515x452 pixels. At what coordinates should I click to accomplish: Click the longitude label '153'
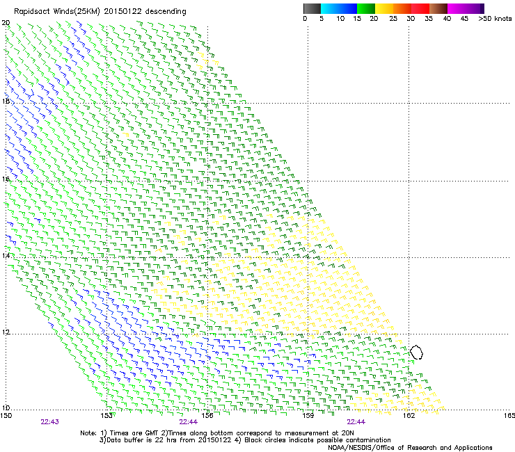pos(106,416)
